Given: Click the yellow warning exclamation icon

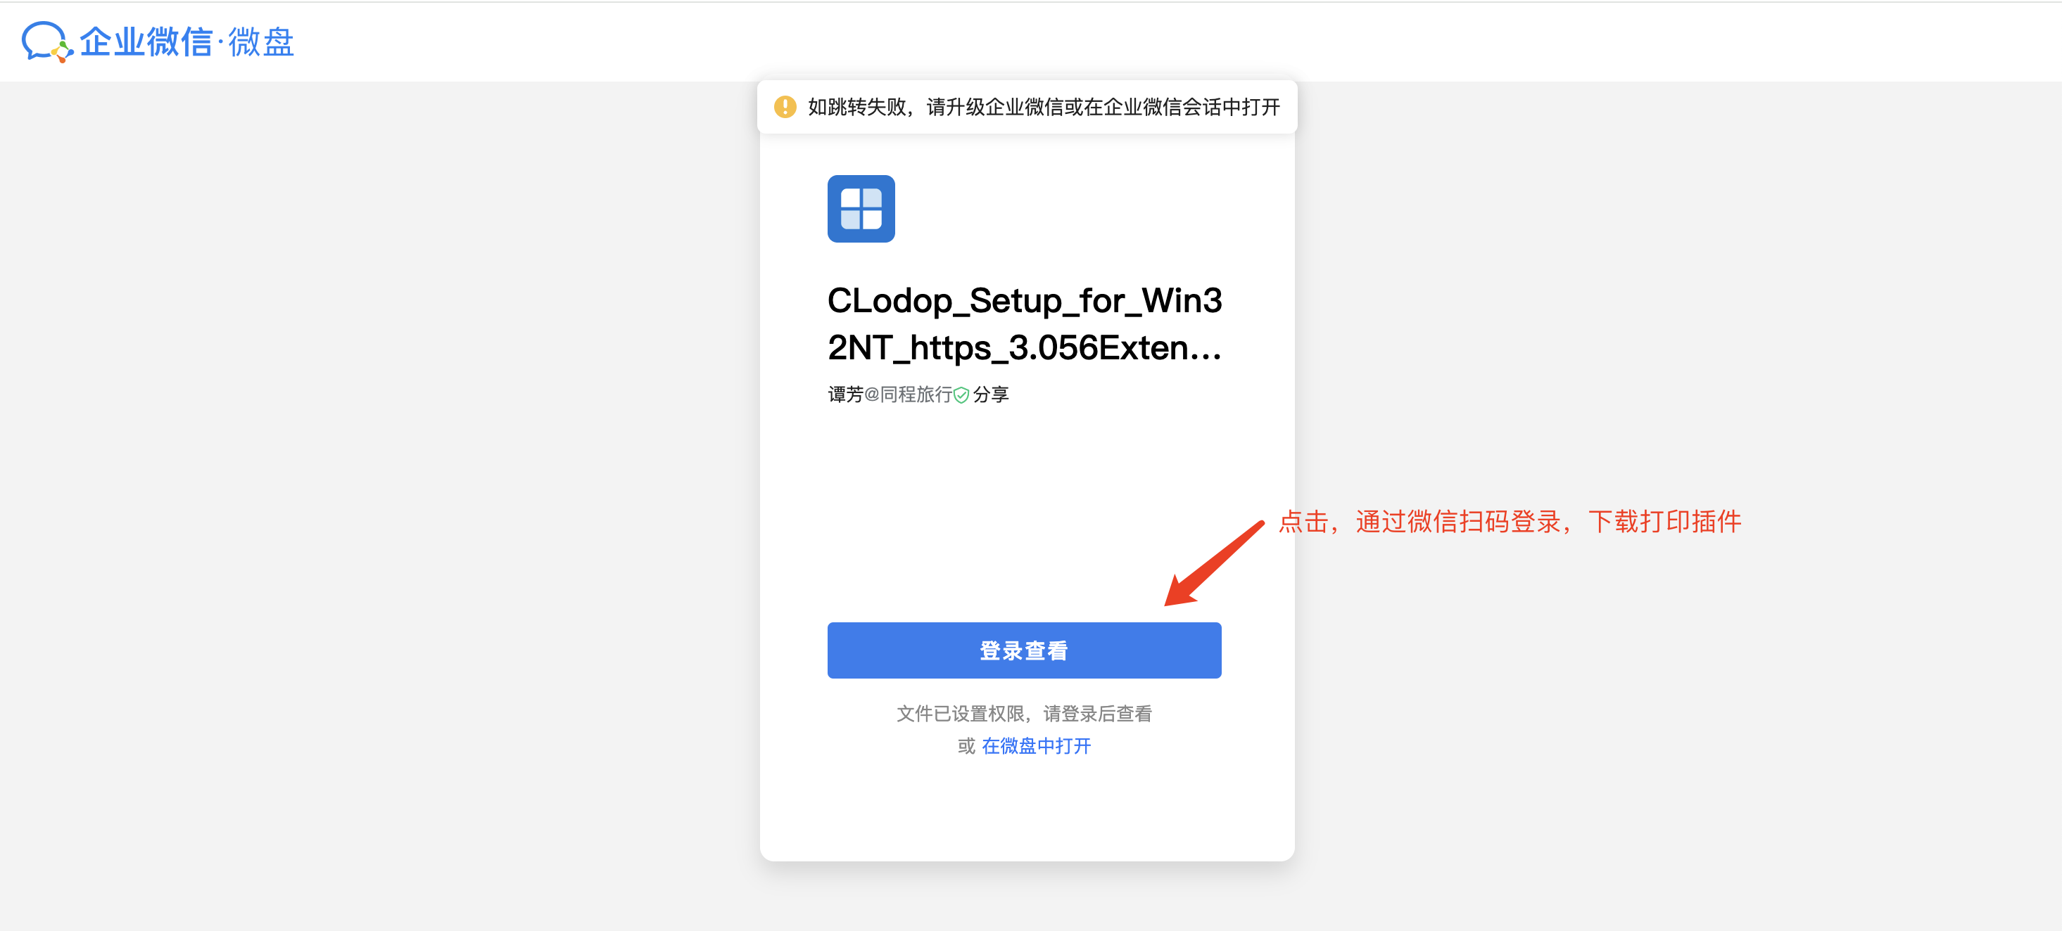Looking at the screenshot, I should [785, 106].
